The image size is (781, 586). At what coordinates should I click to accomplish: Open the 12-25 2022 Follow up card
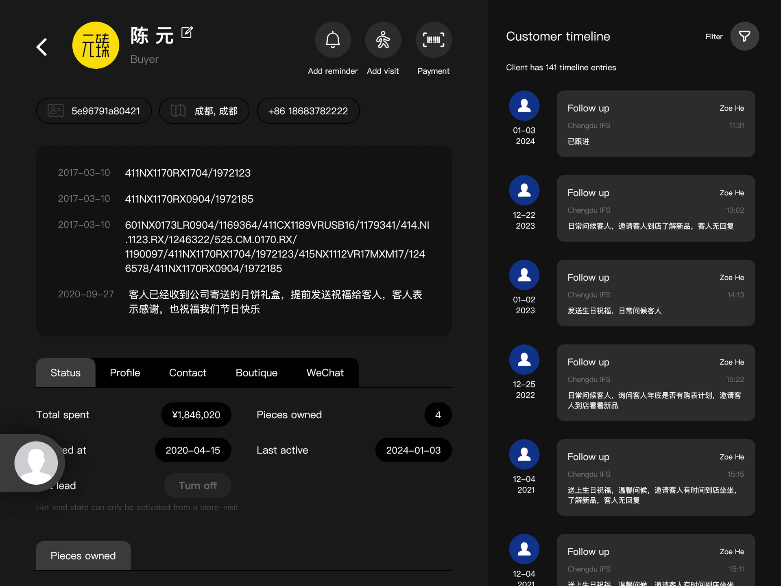[656, 383]
